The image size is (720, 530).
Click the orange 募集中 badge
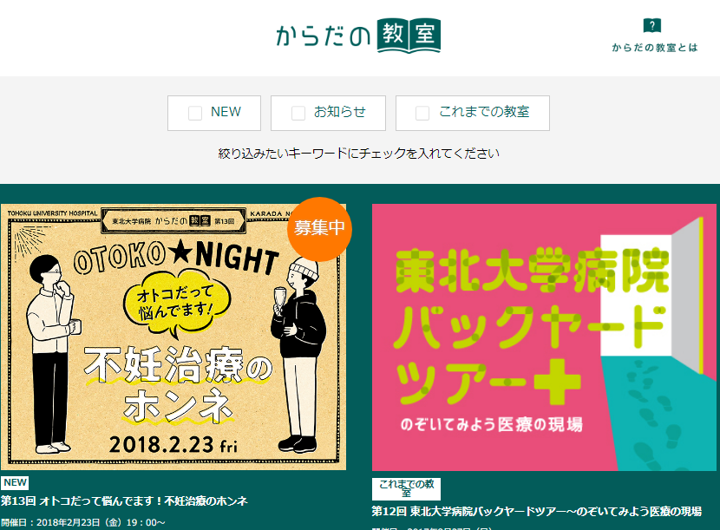[319, 229]
